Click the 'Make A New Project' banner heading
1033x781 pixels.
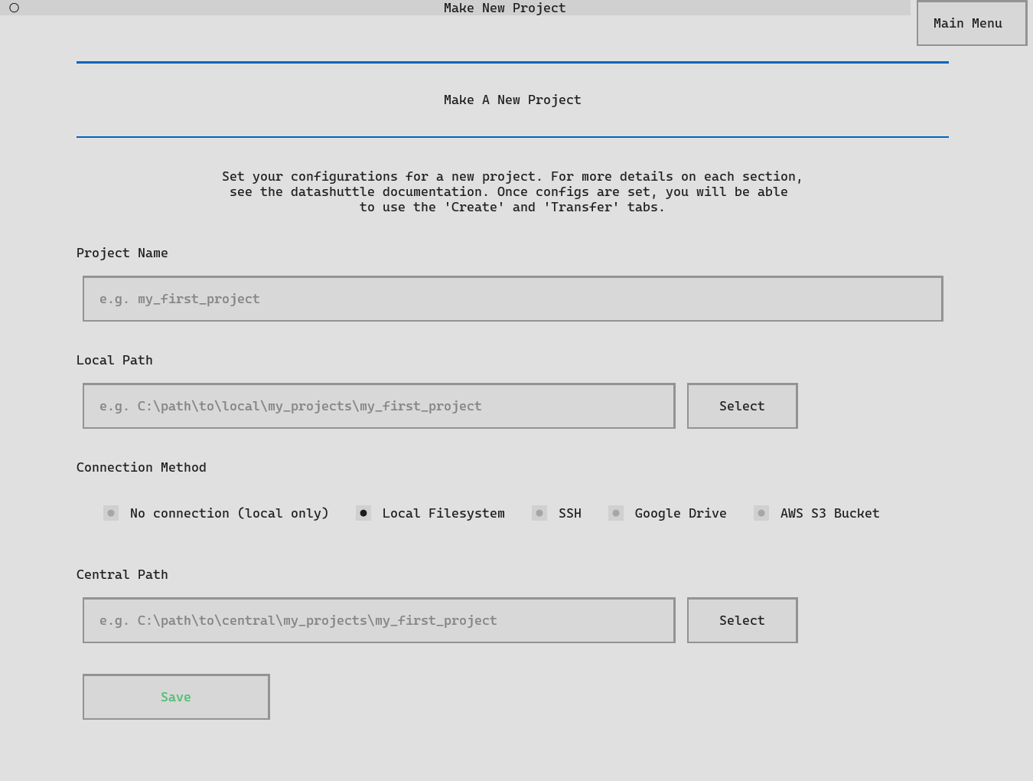click(512, 100)
